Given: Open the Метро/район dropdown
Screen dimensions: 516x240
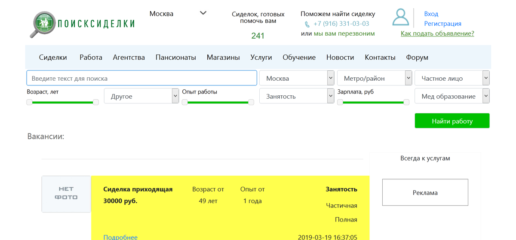Looking at the screenshot, I should tap(375, 78).
